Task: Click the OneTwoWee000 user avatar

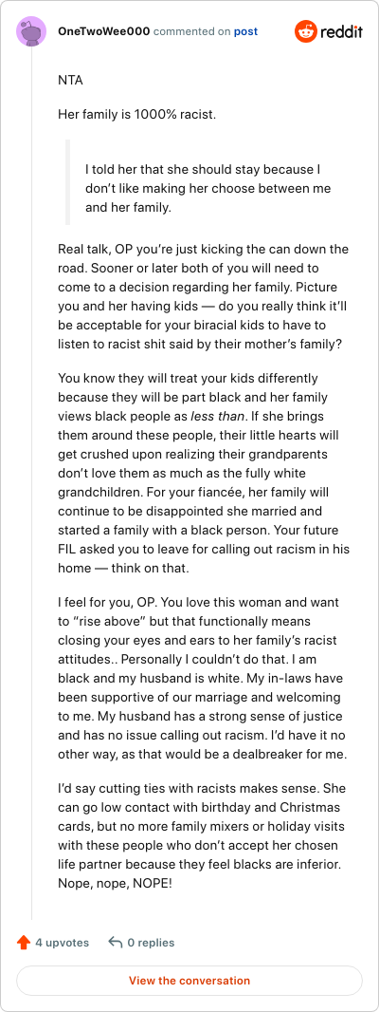Action: [x=31, y=31]
